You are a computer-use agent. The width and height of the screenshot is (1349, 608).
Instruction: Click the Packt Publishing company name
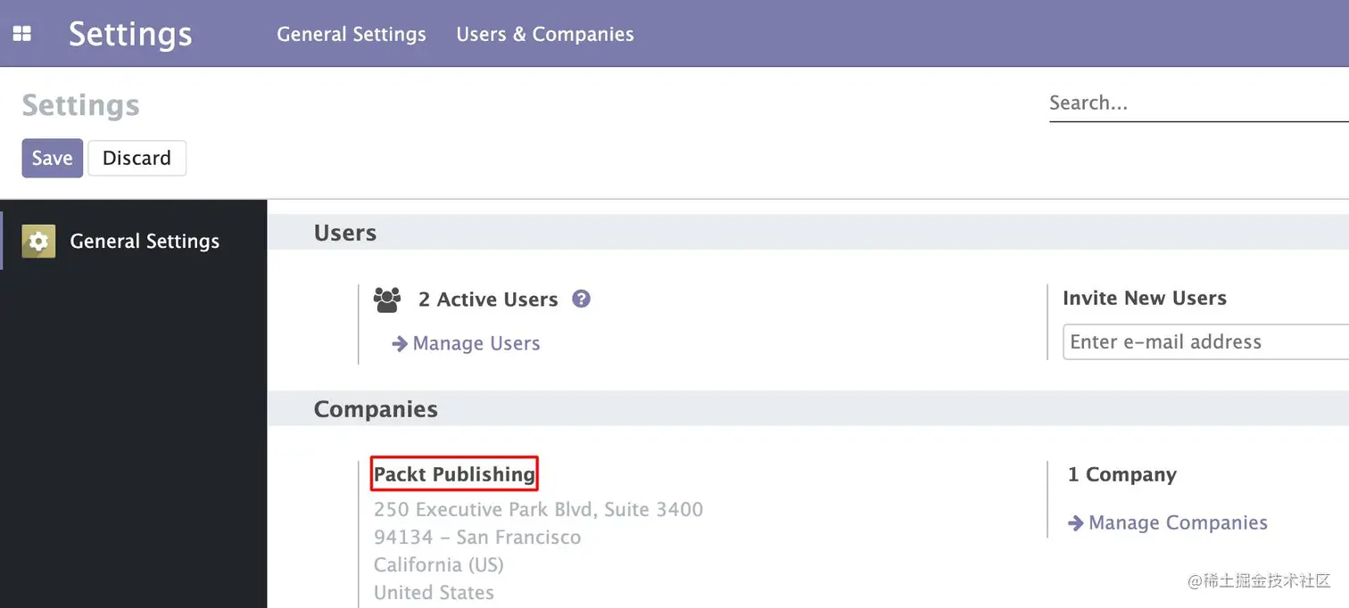coord(453,473)
